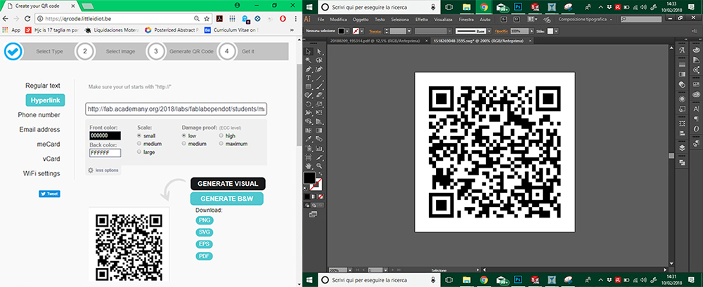Select the Artboard tool
This screenshot has height=287, width=703.
[x=309, y=158]
